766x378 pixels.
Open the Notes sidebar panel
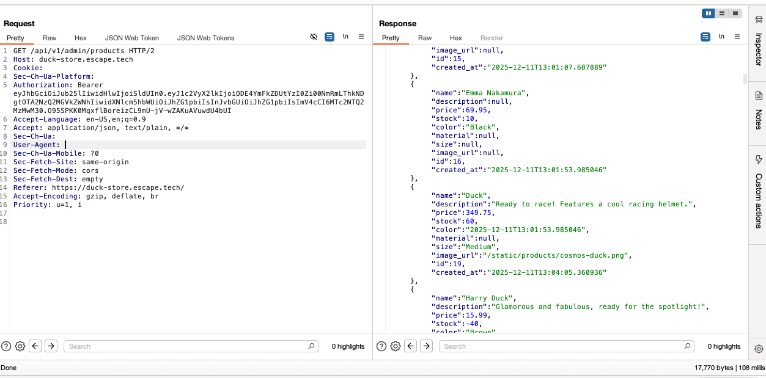coord(758,113)
